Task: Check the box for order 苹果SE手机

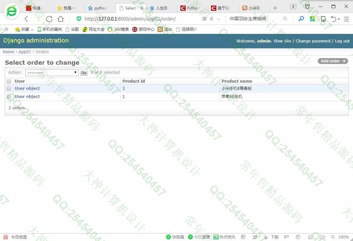Action: [9, 96]
